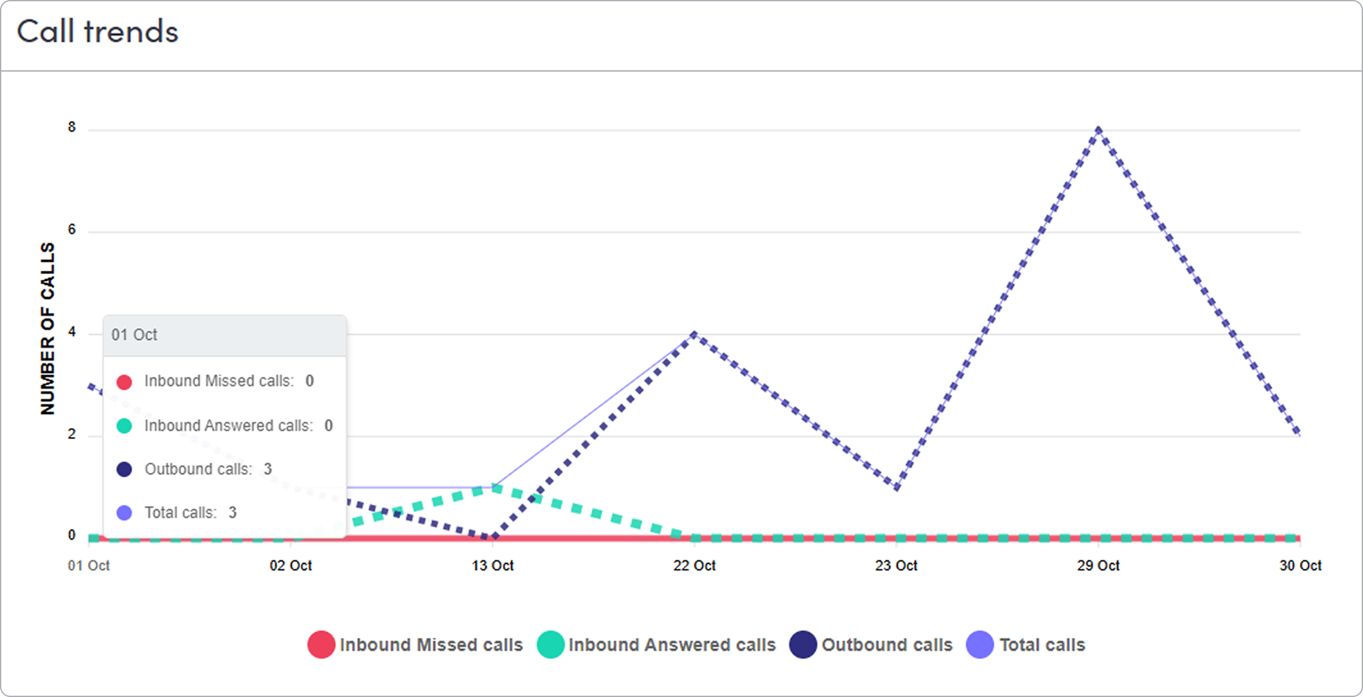This screenshot has width=1363, height=697.
Task: Click the 23 Oct dip data point
Action: [x=897, y=487]
